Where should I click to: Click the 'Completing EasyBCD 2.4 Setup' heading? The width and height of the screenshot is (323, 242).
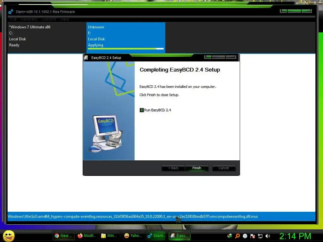pos(180,70)
